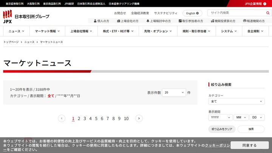Click the building icon for 上場会社の方
Image resolution: width=272 pixels, height=153 pixels.
tap(119, 21)
